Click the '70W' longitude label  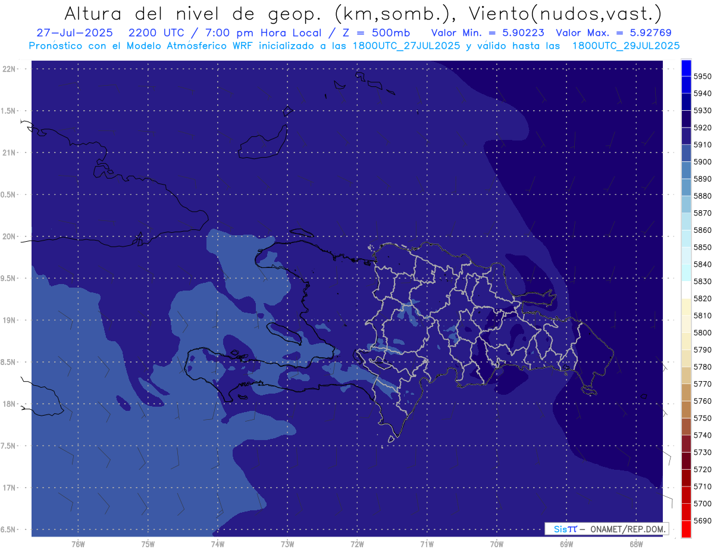(x=497, y=544)
